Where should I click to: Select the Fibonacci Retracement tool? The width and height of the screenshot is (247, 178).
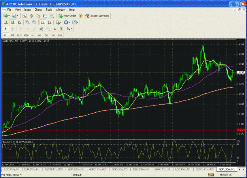click(x=48, y=29)
